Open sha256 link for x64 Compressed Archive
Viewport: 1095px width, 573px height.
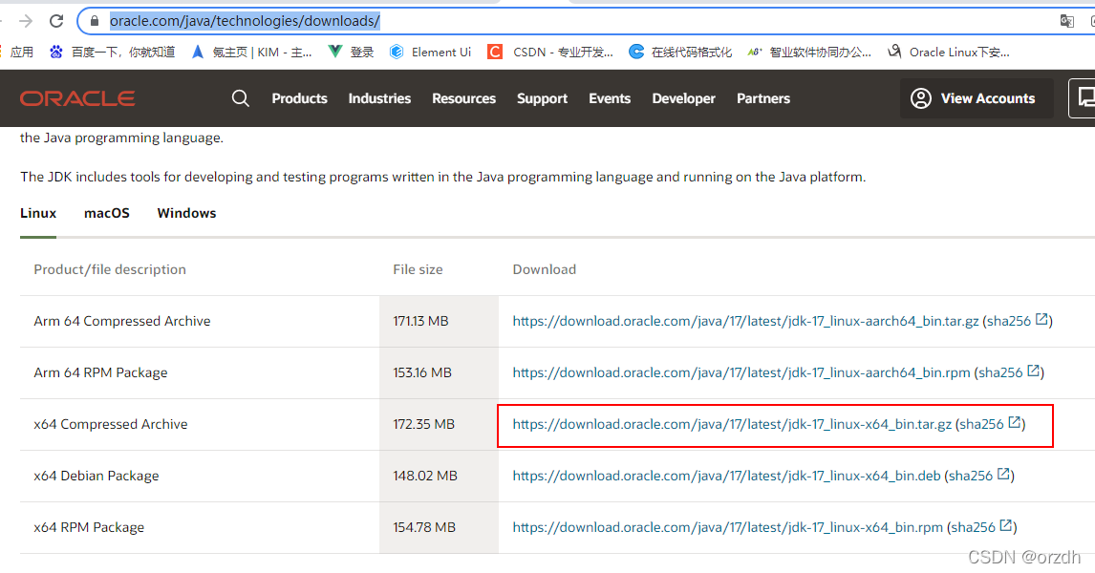coord(990,424)
